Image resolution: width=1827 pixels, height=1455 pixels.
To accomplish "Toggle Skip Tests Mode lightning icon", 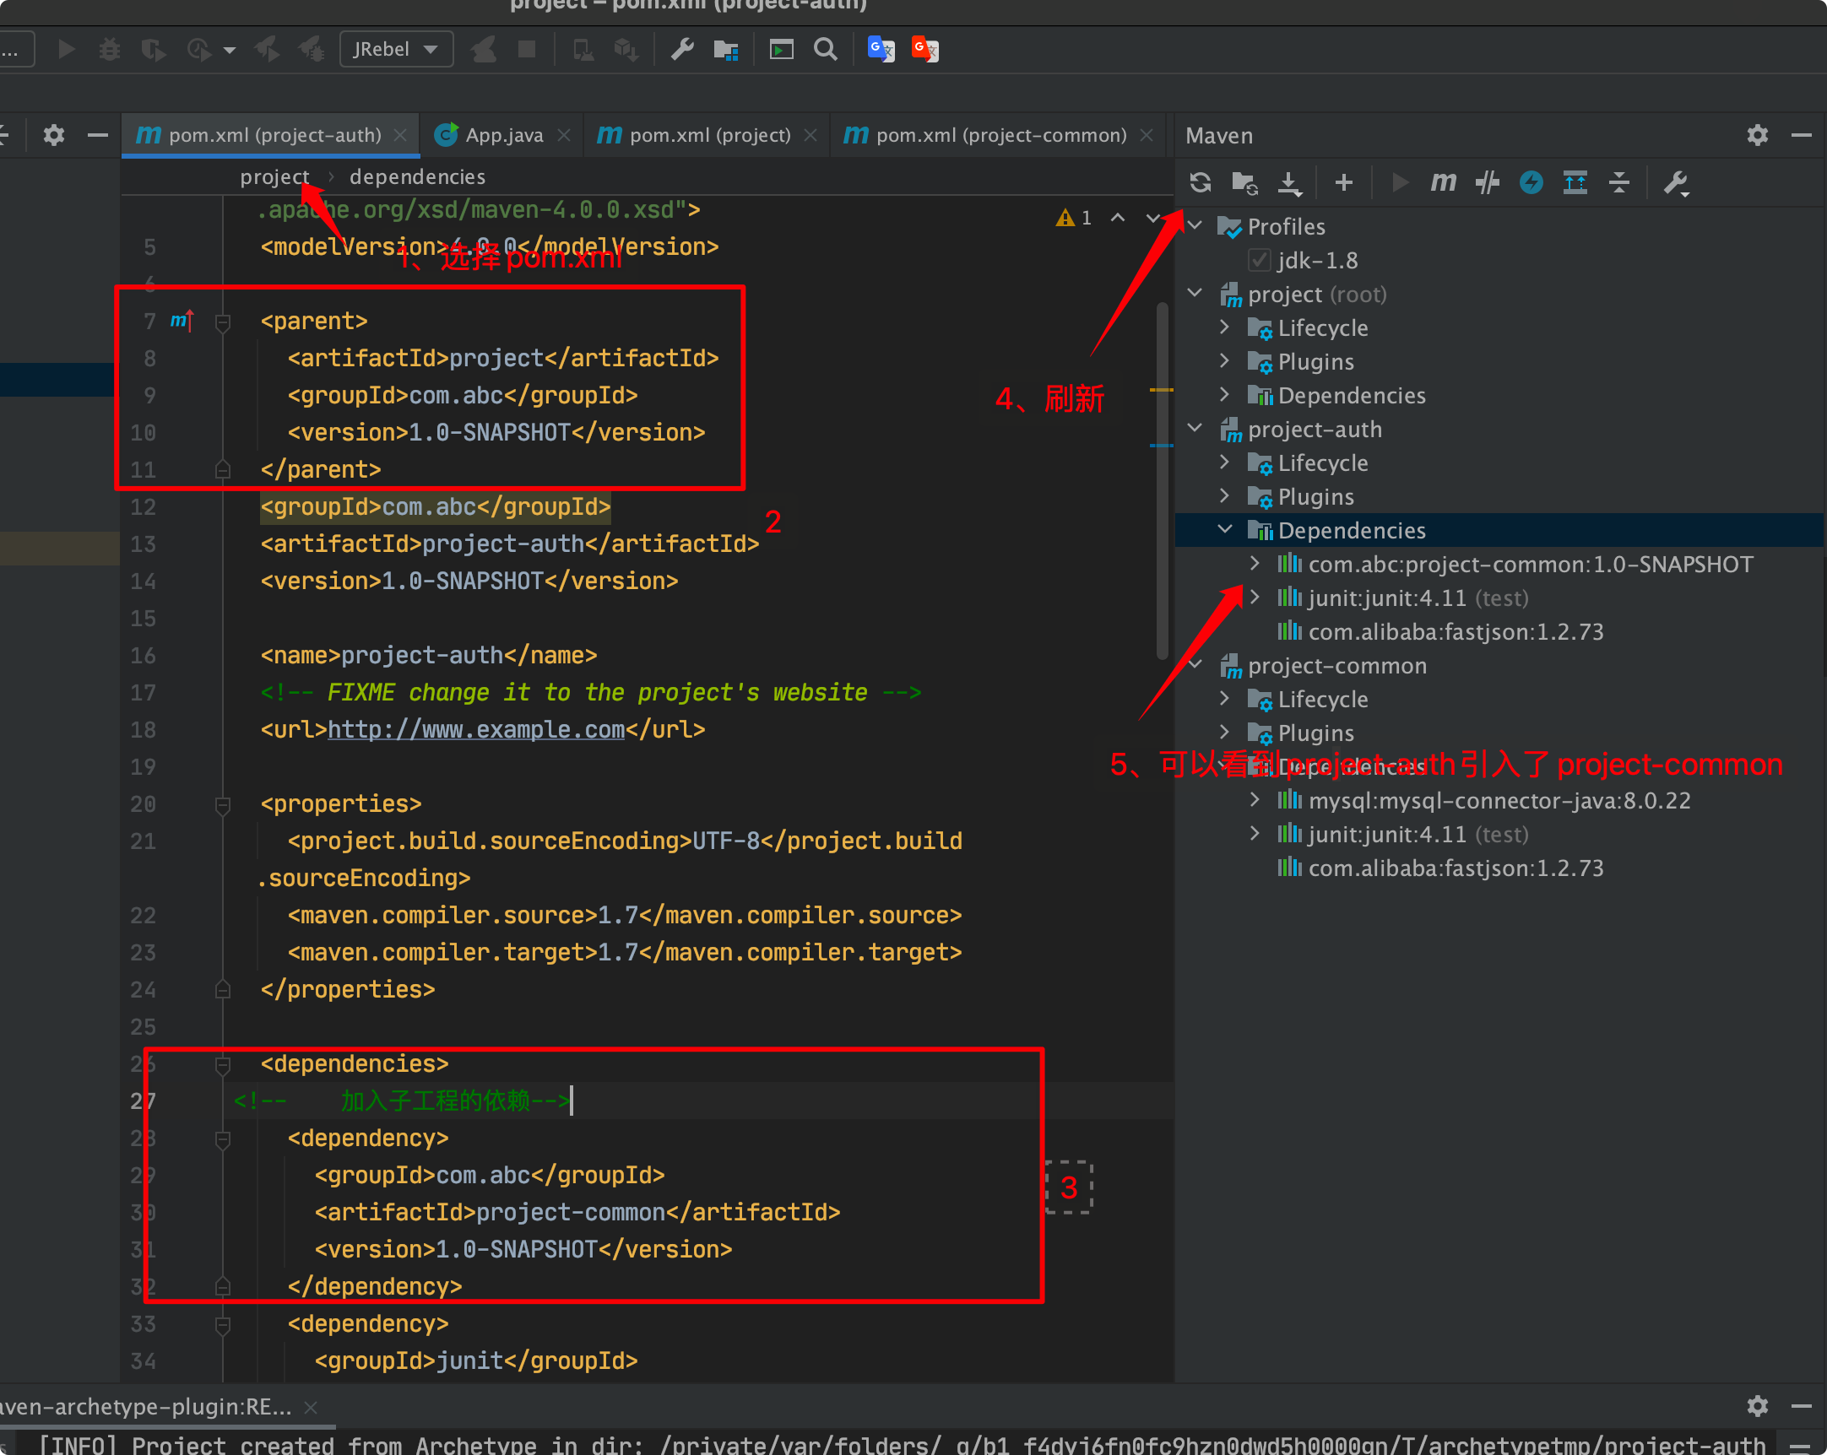I will pos(1531,182).
